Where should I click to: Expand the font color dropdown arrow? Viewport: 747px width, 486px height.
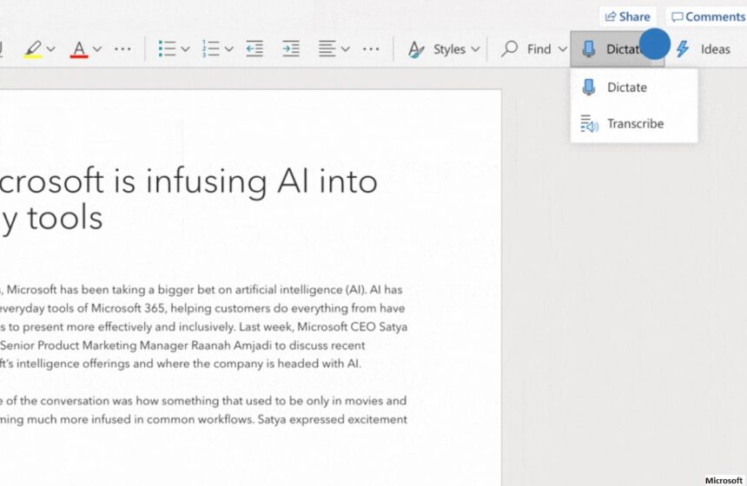point(97,49)
